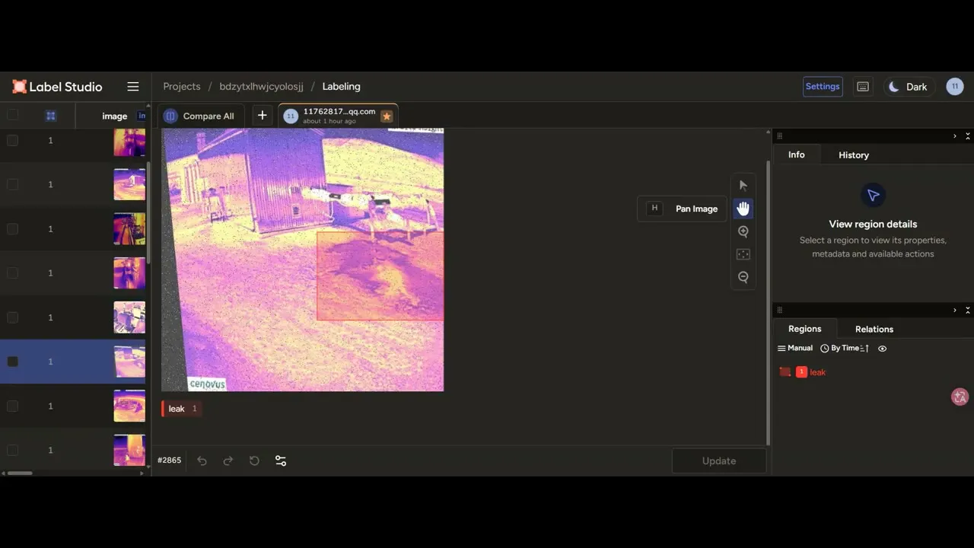The height and width of the screenshot is (548, 974).
Task: Fit image to screen icon
Action: coord(743,254)
